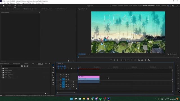Viewport: 180px width, 101px height.
Task: Toggle timeline Snap magnet button
Action: pos(62,68)
